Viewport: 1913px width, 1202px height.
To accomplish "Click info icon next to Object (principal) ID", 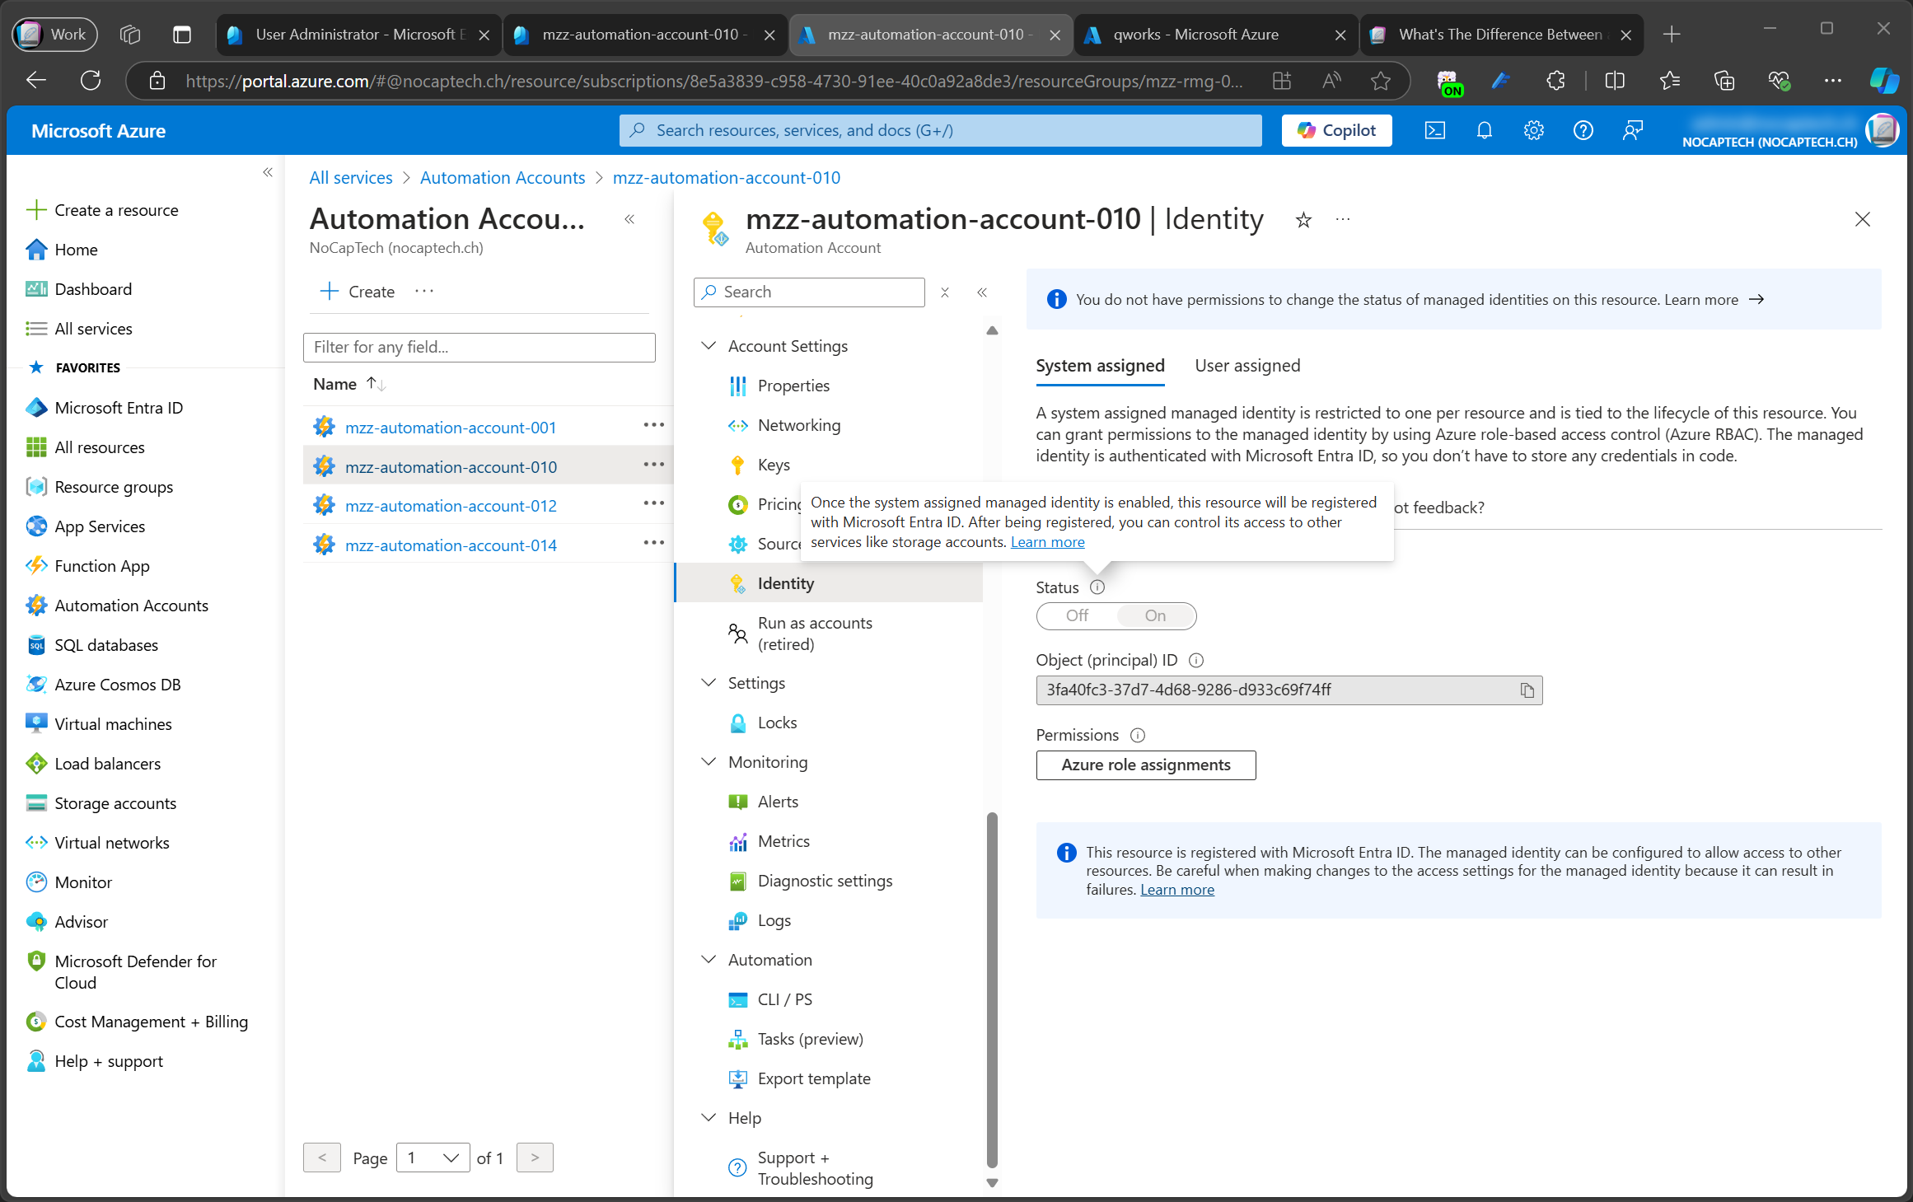I will [1197, 660].
